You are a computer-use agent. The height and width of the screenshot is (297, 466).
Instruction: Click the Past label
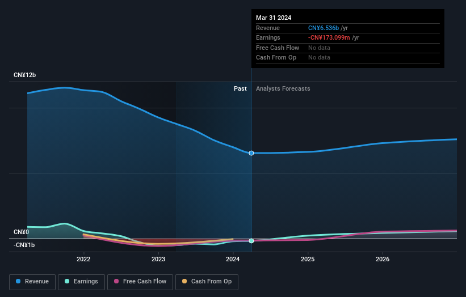(240, 89)
